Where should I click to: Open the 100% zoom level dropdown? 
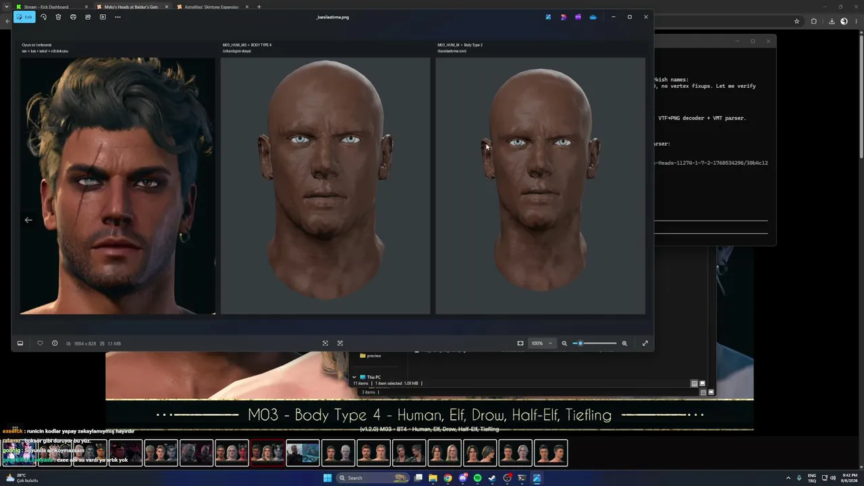tap(541, 344)
